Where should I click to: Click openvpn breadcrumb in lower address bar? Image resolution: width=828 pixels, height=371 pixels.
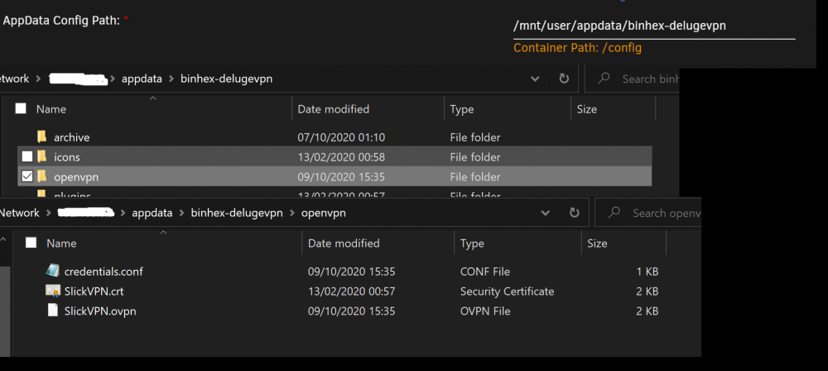(x=323, y=213)
